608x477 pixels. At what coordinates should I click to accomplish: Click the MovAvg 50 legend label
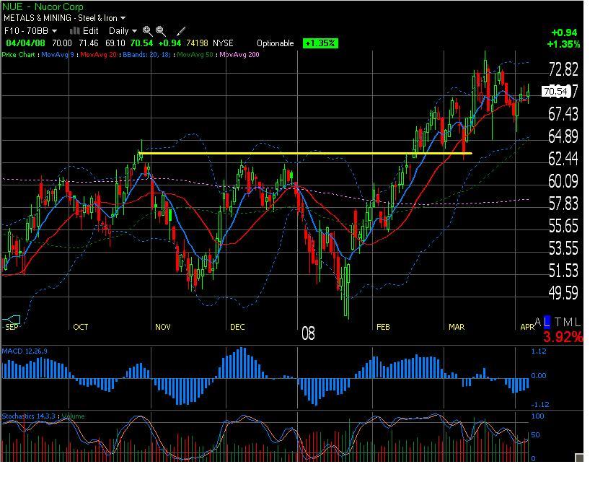point(195,55)
